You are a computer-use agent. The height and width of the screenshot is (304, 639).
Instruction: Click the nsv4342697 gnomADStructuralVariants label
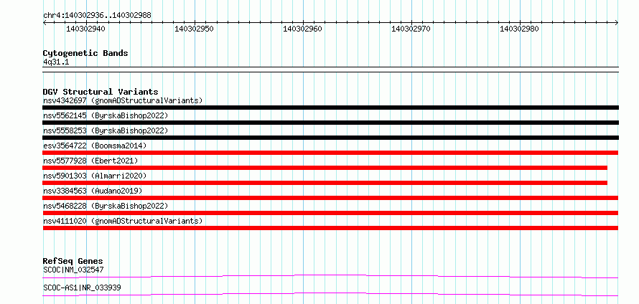click(123, 100)
